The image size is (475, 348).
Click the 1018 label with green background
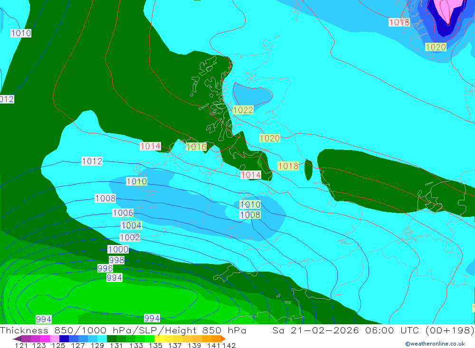coord(288,166)
